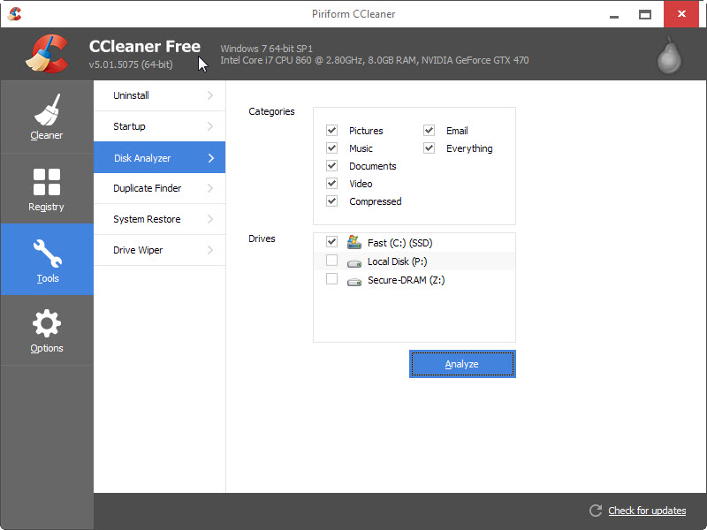Screen dimensions: 707x530
Task: Click the title bar CCleaner app icon
Action: (14, 14)
